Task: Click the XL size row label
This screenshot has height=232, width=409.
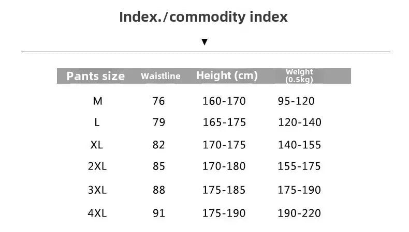Action: pyautogui.click(x=97, y=145)
